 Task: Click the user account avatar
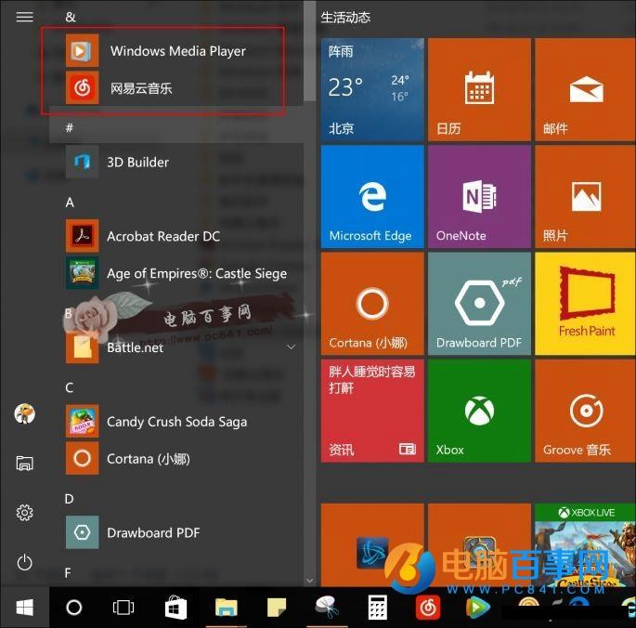coord(24,413)
